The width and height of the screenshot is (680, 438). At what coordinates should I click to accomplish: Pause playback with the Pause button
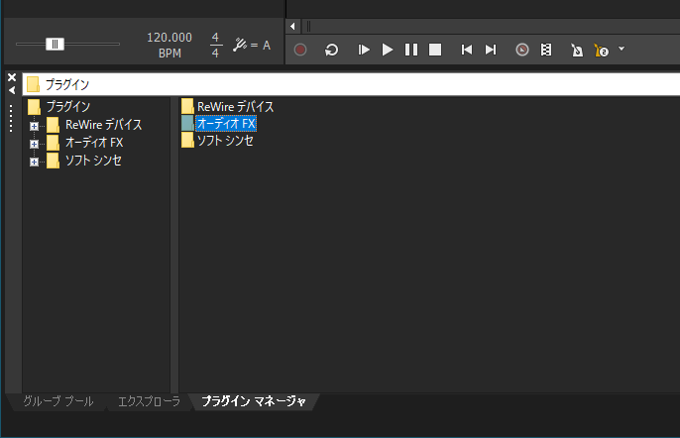[410, 49]
